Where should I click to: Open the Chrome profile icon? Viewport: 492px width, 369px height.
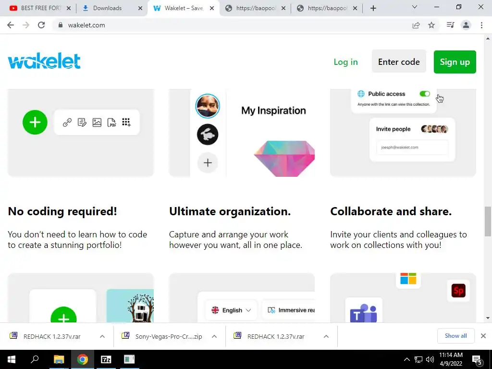[x=466, y=25]
